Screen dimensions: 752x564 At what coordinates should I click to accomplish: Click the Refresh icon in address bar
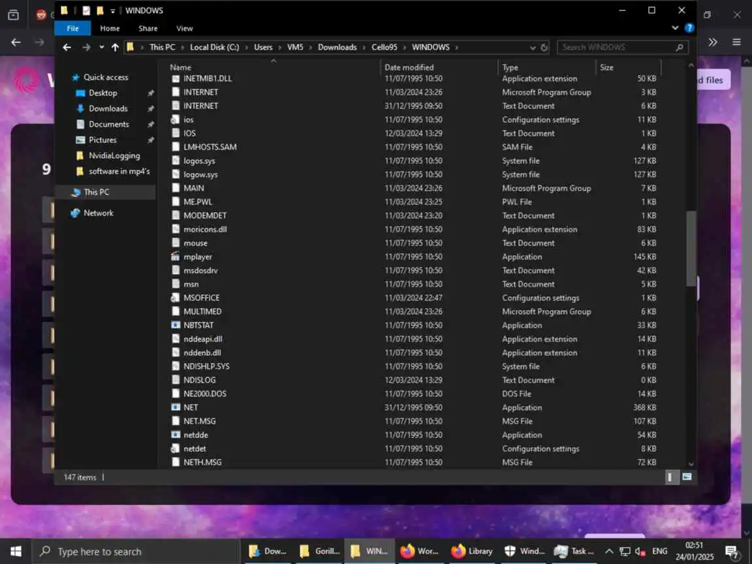tap(544, 48)
